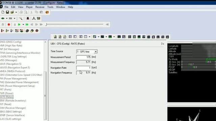
Task: Click the Open folder icon
Action: [x=12, y=12]
